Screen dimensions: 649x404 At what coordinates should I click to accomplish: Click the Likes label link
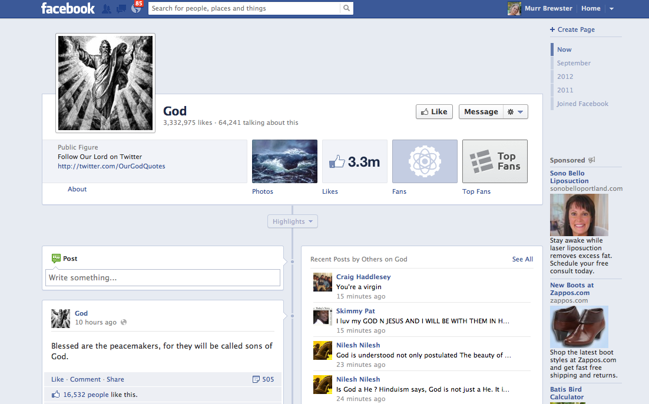[x=330, y=191]
